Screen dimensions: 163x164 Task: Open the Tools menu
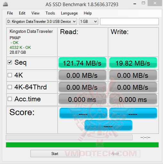tap(50, 13)
